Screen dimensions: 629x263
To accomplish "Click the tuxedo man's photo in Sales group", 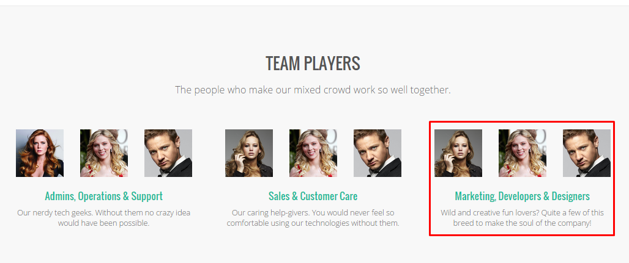I will coord(378,153).
